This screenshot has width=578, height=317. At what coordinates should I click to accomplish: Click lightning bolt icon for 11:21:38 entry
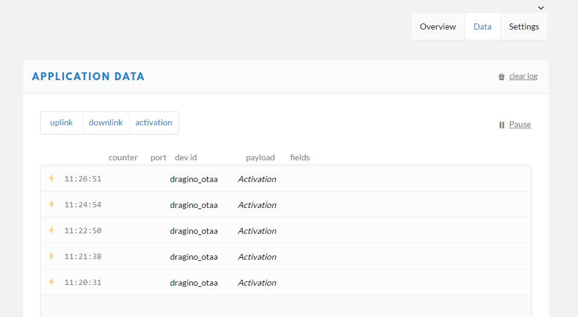click(52, 256)
